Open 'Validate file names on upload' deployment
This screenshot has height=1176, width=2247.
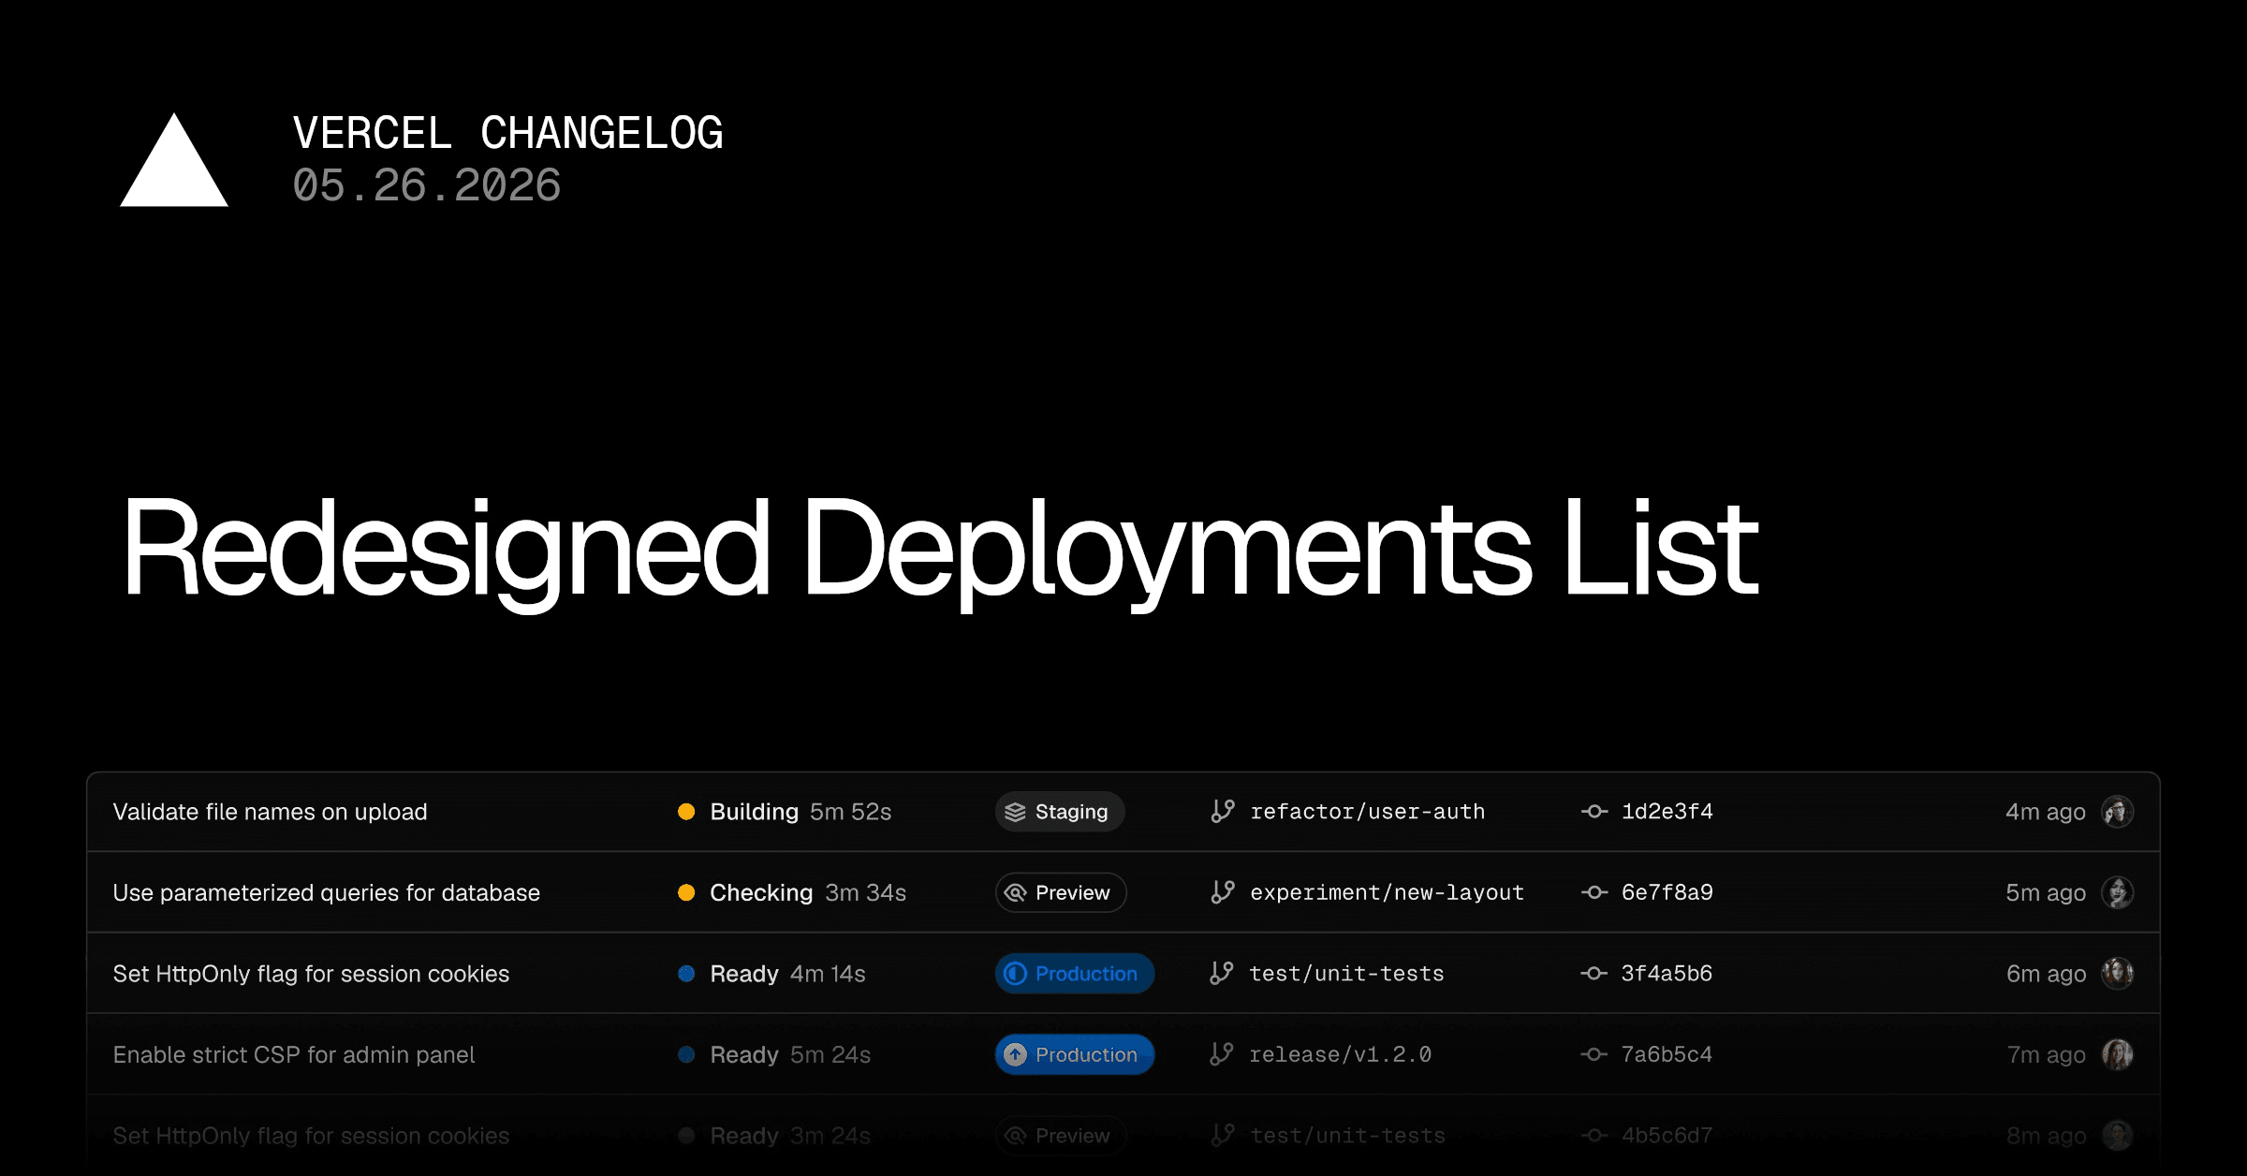point(270,812)
